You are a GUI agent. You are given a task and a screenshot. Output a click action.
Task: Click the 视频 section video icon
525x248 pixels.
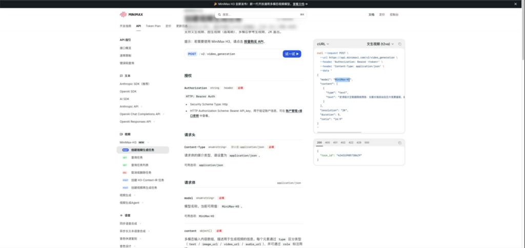coord(121,134)
